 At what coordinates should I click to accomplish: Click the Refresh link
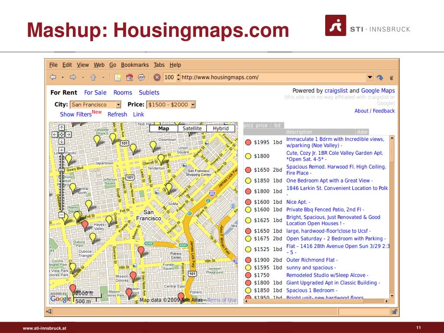[x=117, y=114]
